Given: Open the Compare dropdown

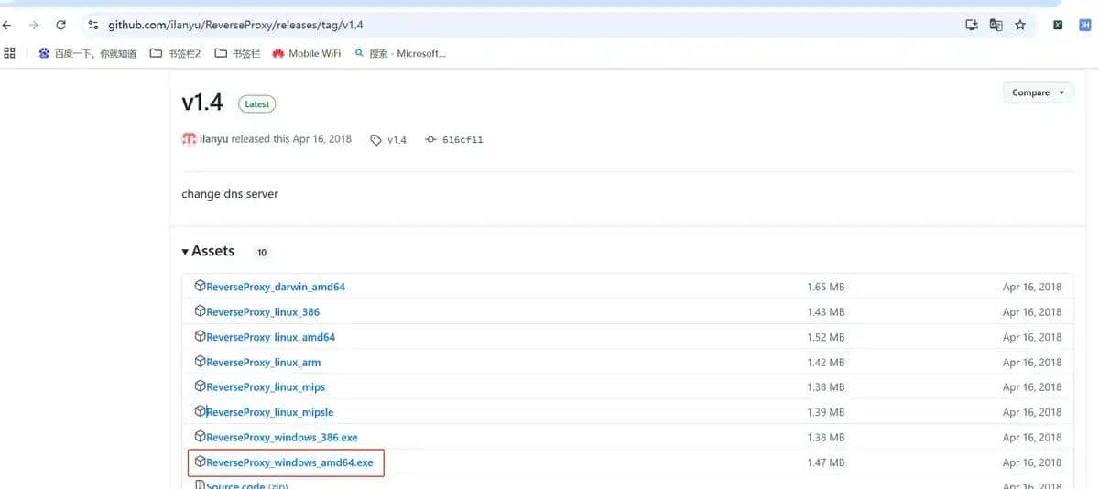Looking at the screenshot, I should [1038, 92].
